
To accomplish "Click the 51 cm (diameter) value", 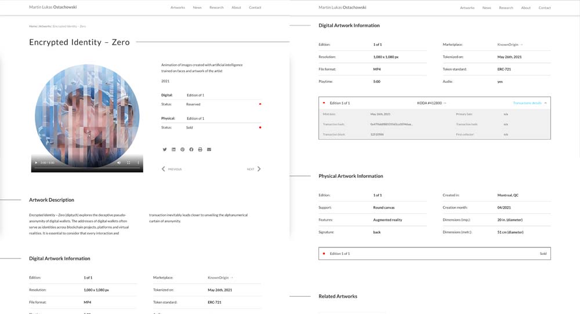I will point(510,232).
